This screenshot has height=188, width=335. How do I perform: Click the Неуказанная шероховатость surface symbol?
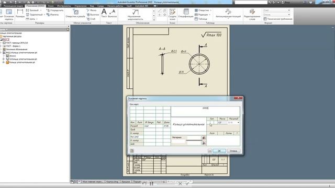135,15
